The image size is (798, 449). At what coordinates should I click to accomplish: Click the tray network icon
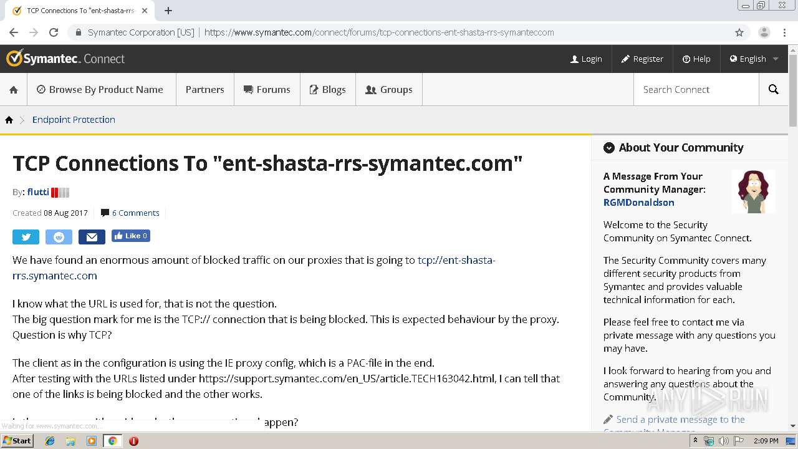click(709, 441)
